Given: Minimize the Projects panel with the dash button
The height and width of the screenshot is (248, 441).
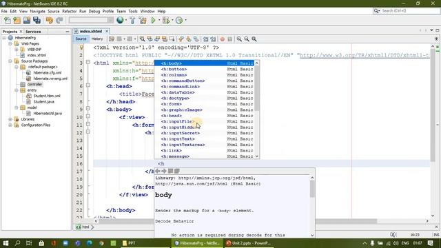Looking at the screenshot, I should [x=68, y=32].
